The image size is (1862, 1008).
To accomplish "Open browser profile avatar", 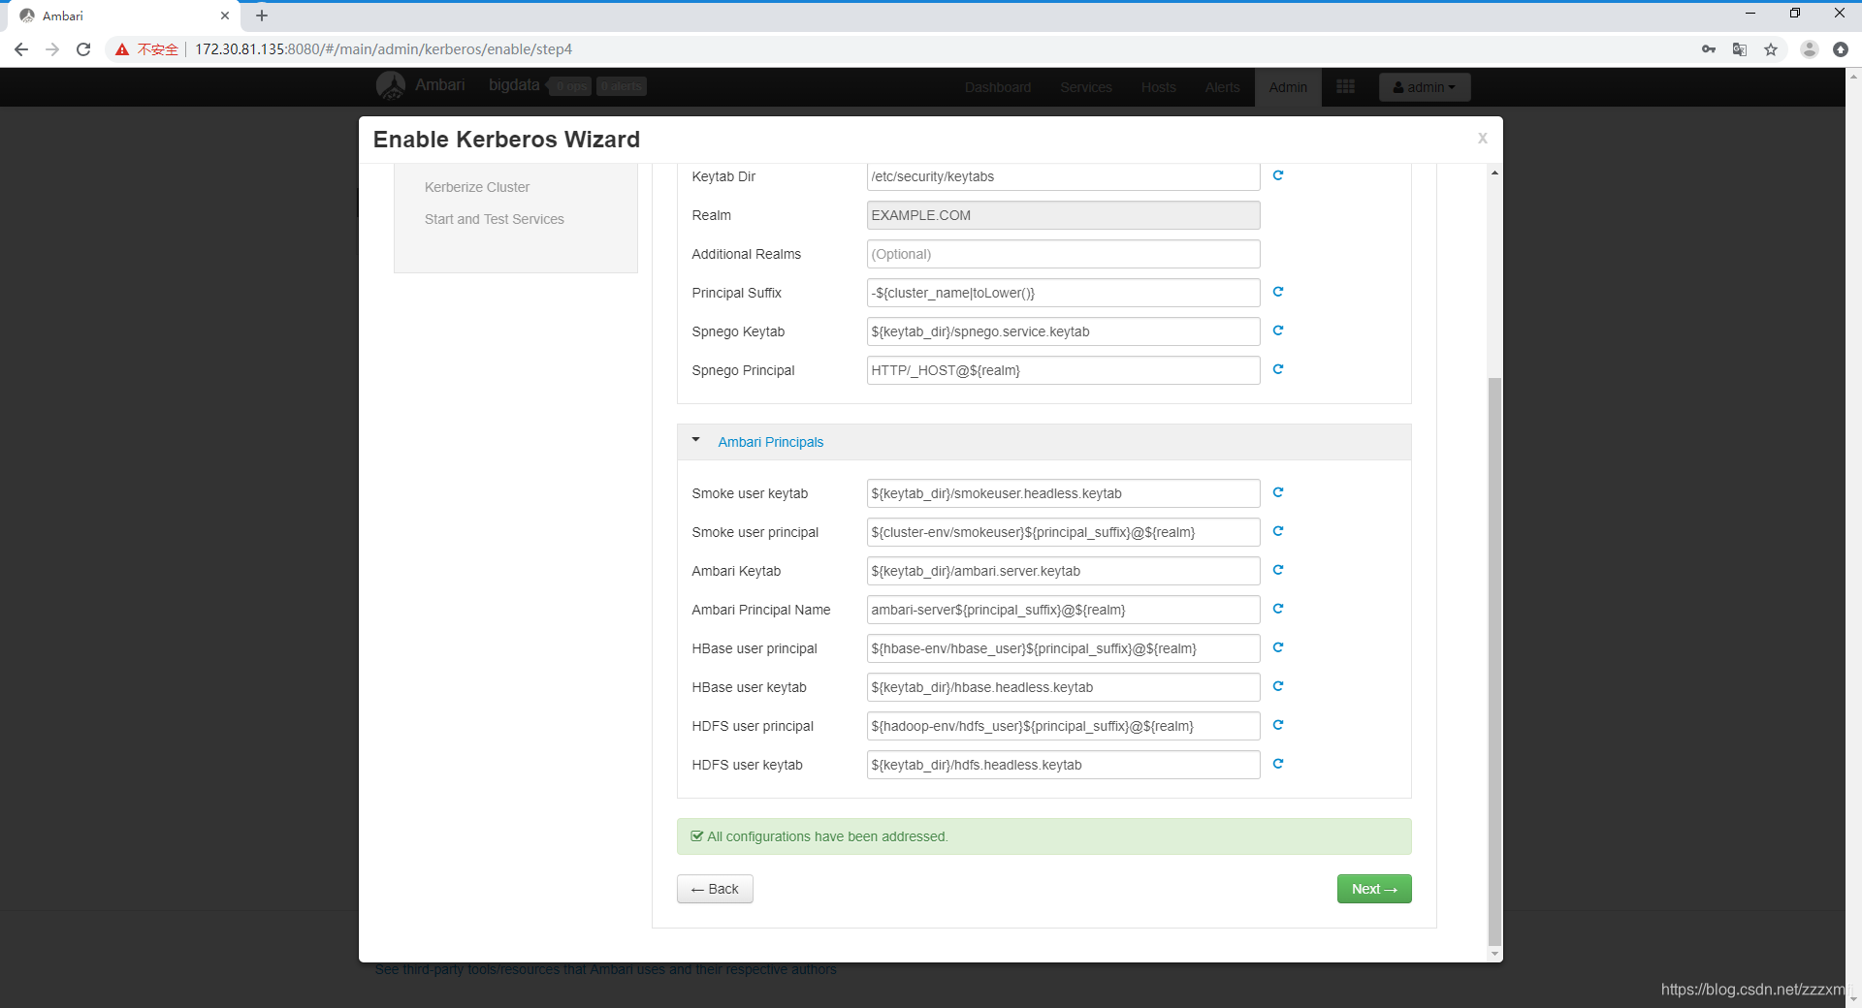I will click(1809, 49).
